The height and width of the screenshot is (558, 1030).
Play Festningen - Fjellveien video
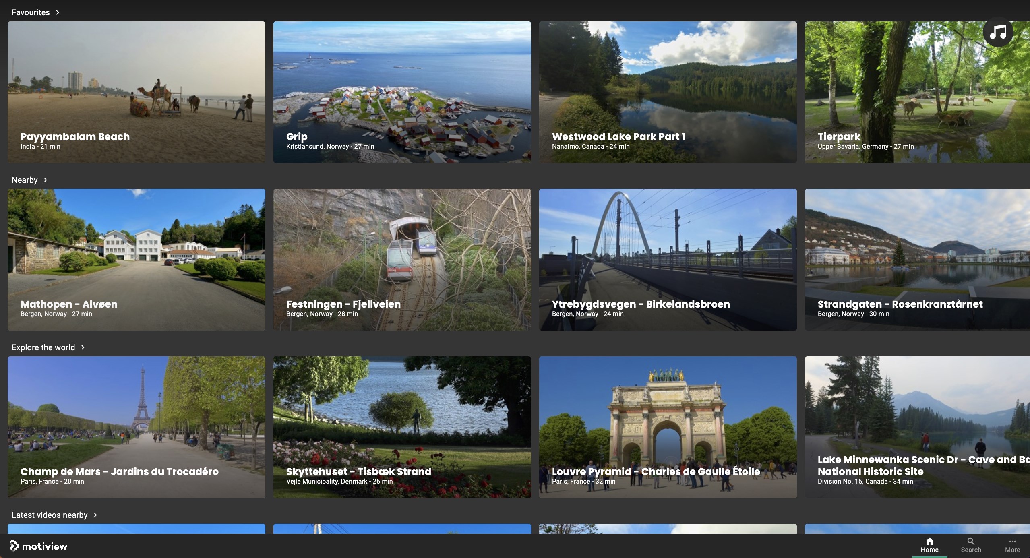coord(402,259)
